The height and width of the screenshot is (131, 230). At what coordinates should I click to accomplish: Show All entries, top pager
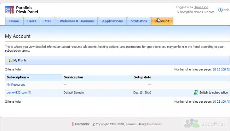[x=228, y=69]
